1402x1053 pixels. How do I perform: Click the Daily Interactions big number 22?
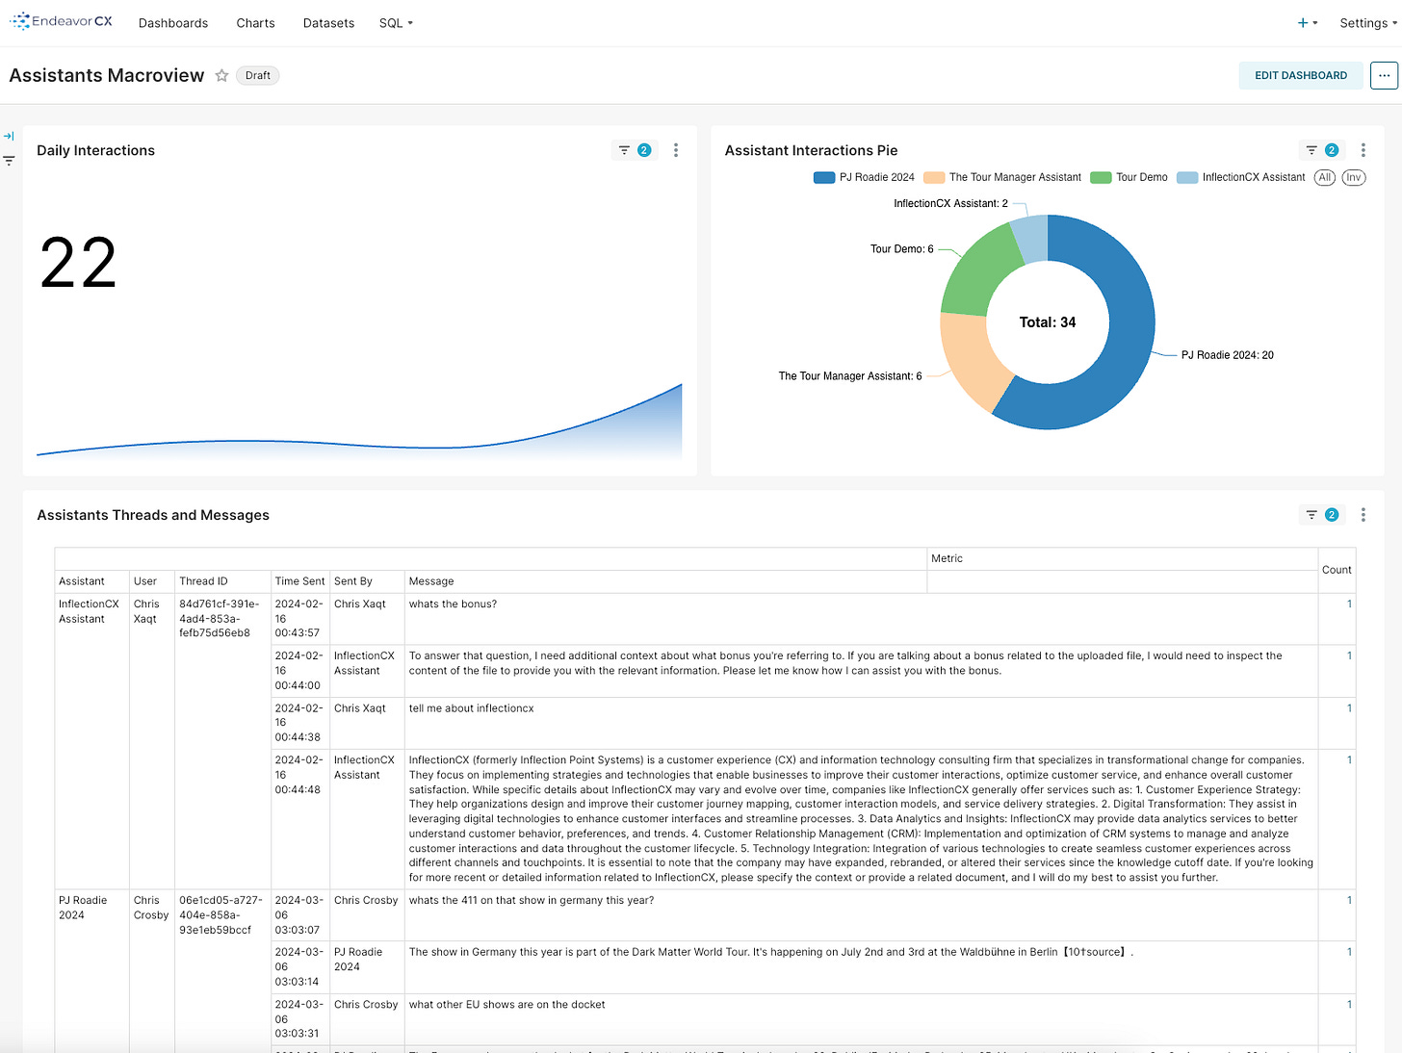pyautogui.click(x=78, y=264)
